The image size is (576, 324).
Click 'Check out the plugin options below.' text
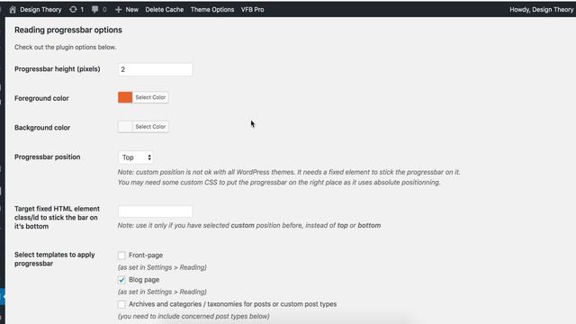pyautogui.click(x=66, y=47)
